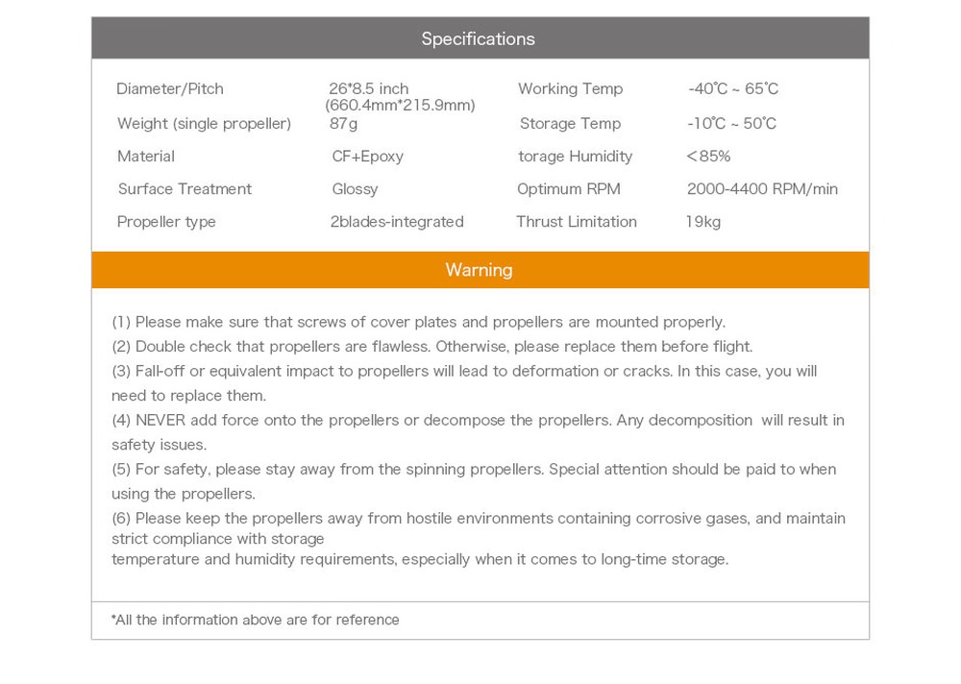Click the -10°C ~ 50°C storage temperature value
The height and width of the screenshot is (684, 961).
point(731,124)
